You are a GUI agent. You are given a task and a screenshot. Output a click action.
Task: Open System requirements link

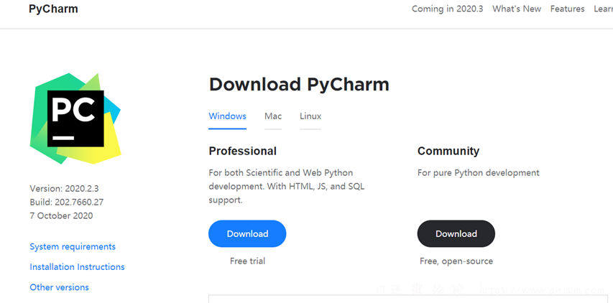[x=73, y=247]
